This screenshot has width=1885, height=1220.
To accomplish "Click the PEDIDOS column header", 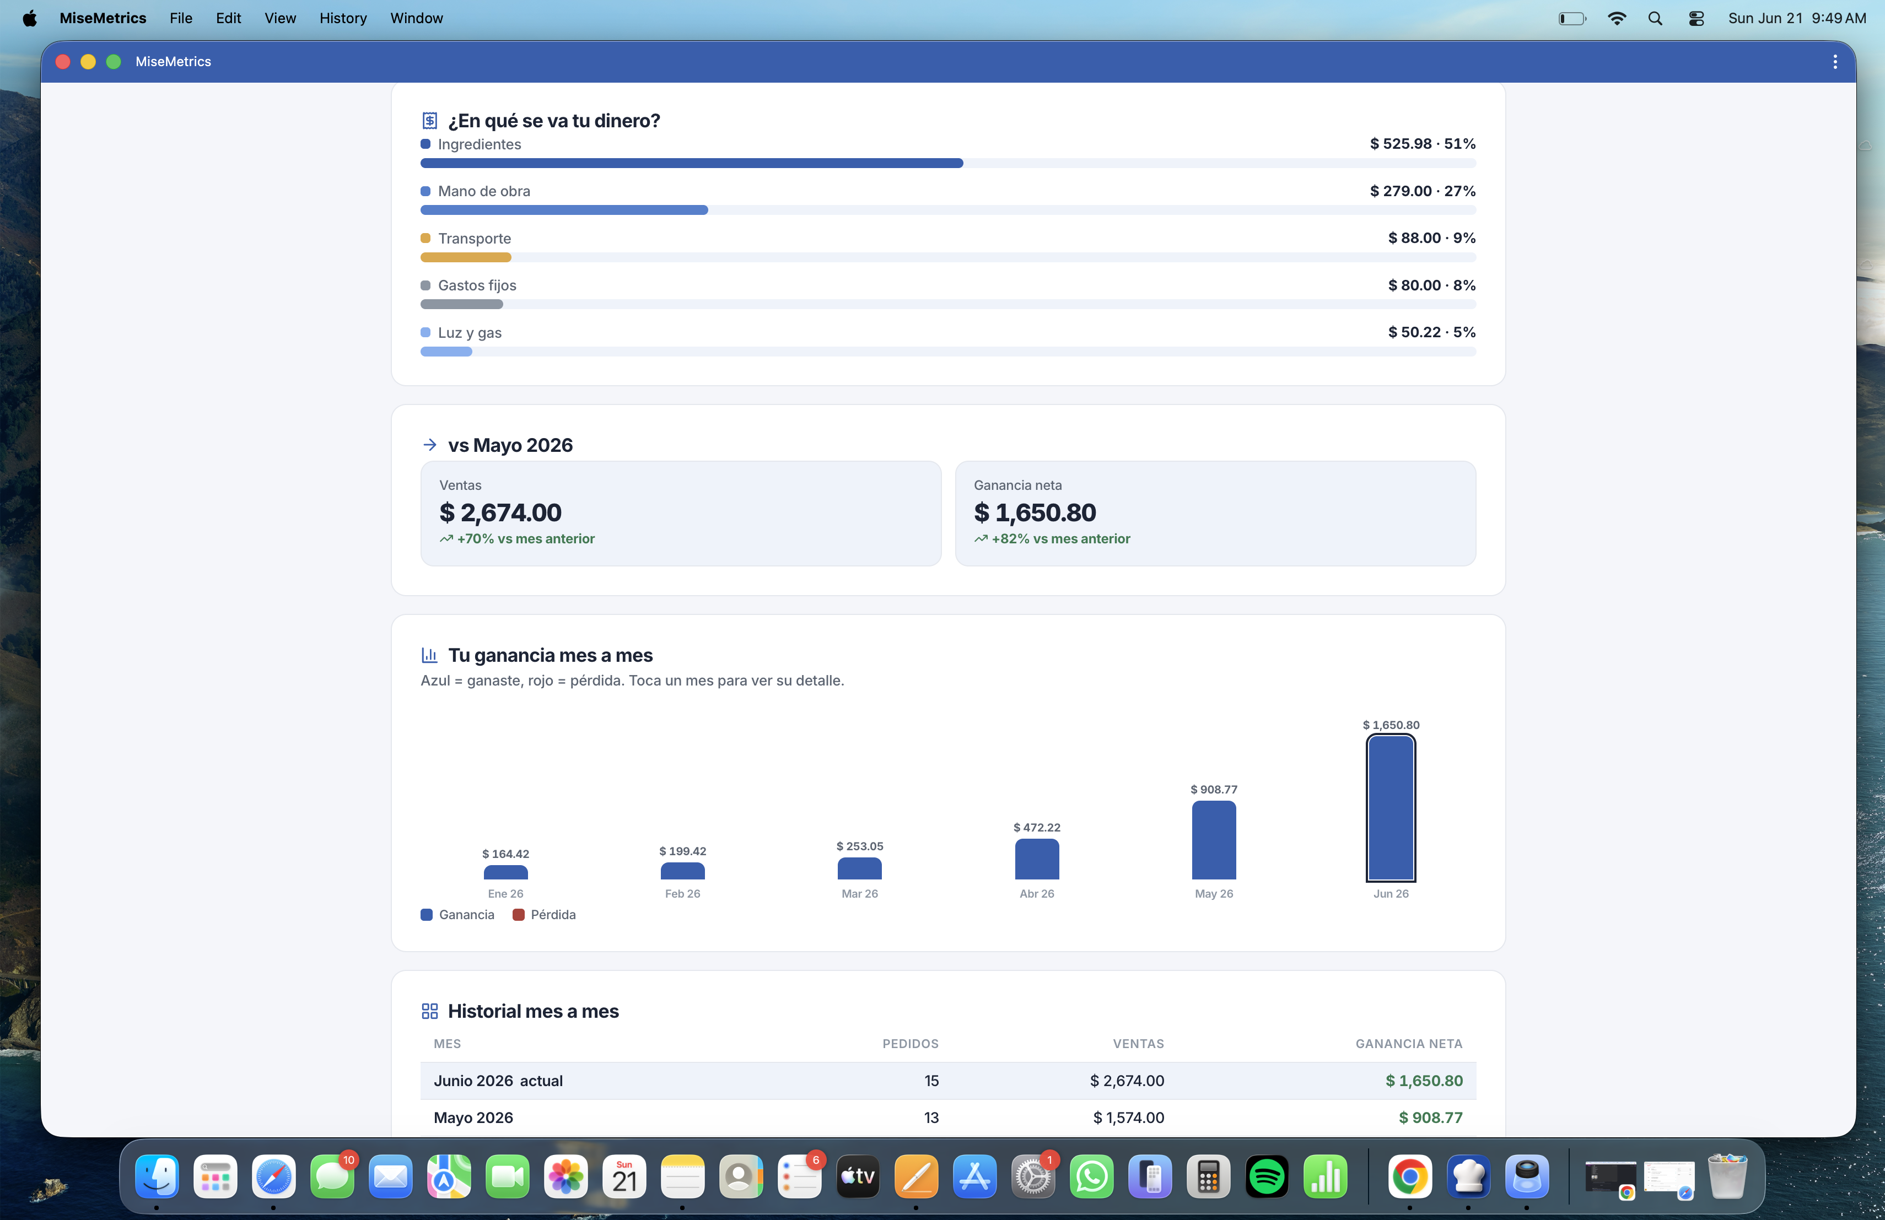I will tap(910, 1044).
